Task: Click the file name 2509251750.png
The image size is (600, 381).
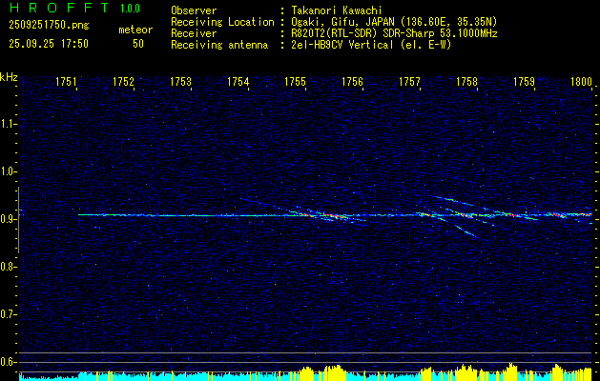Action: [49, 26]
